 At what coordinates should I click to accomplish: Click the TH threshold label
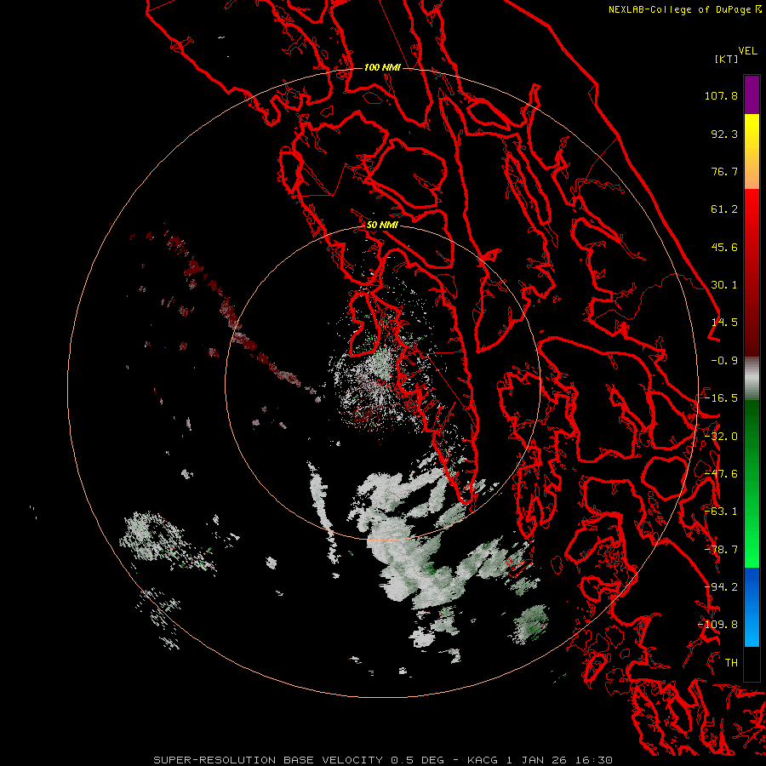click(731, 663)
